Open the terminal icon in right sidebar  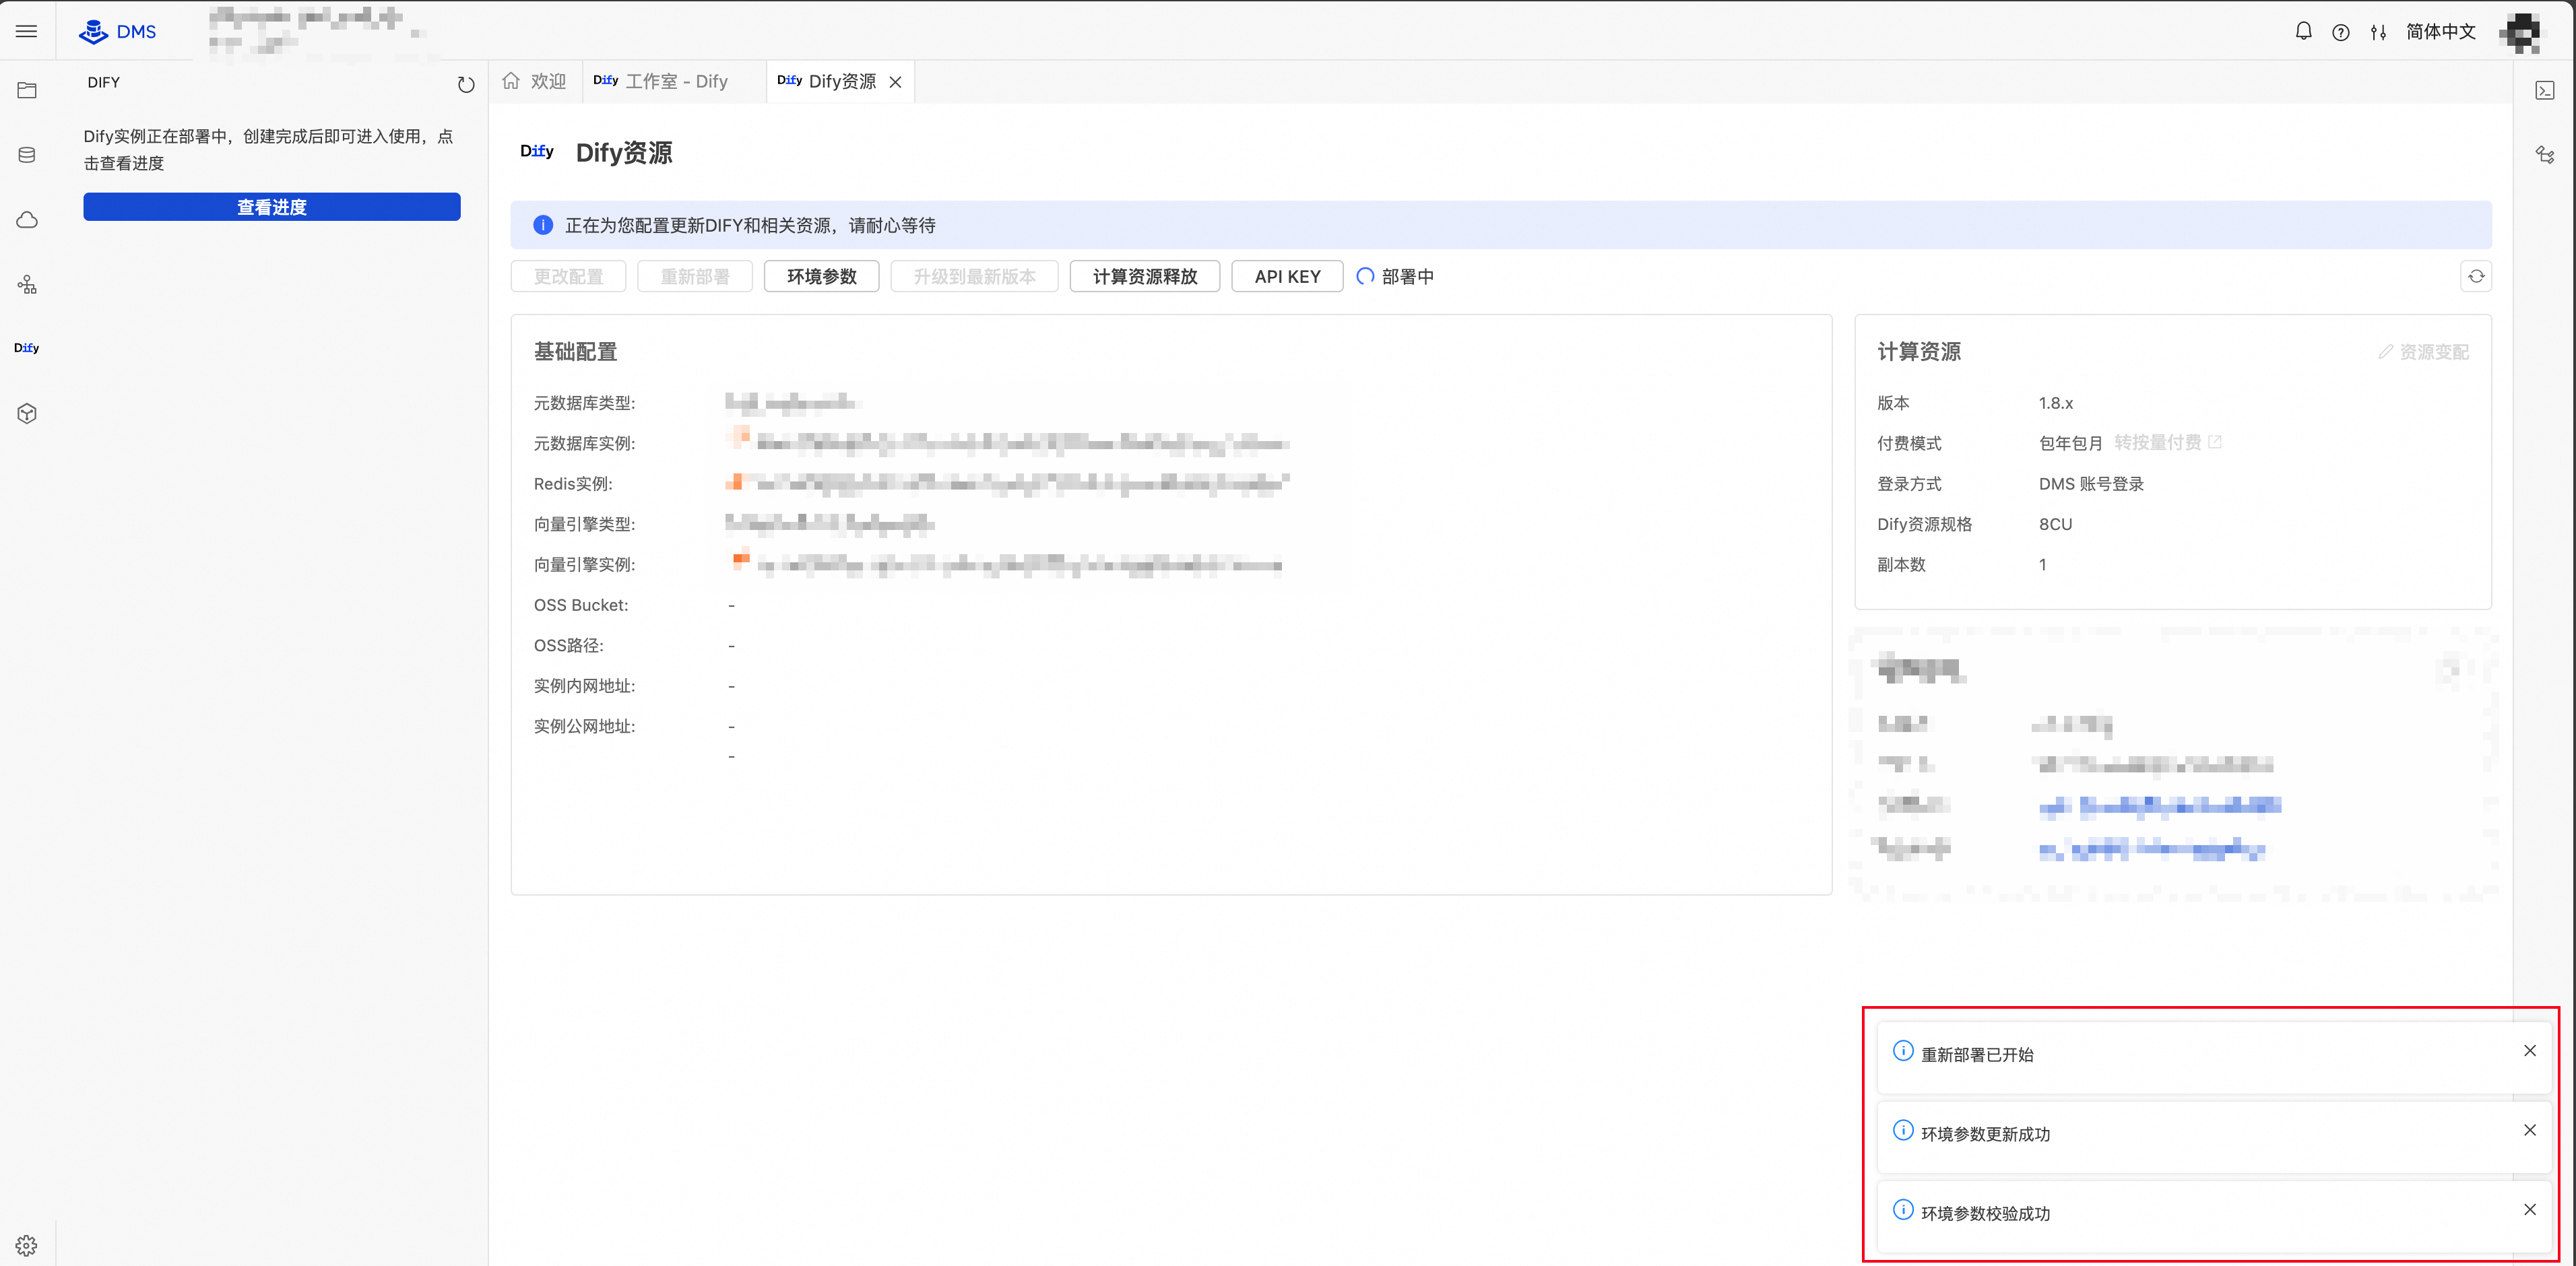[2545, 90]
